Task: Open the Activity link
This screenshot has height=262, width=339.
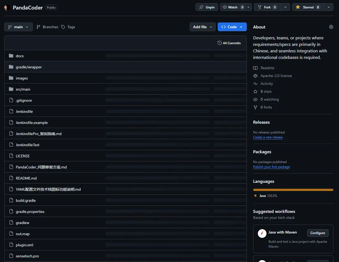Action: (x=266, y=84)
